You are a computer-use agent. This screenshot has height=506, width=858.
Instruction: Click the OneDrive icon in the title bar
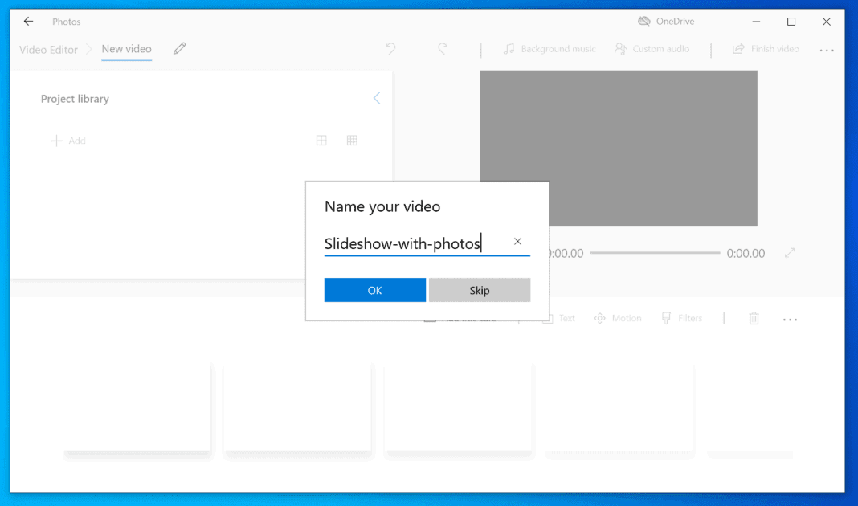click(x=643, y=21)
